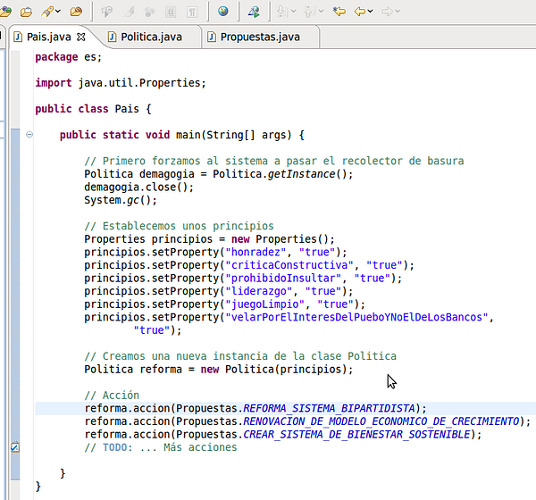Viewport: 536px width, 500px height.
Task: Click the Previous Annotation up arrow icon
Action: point(309,12)
